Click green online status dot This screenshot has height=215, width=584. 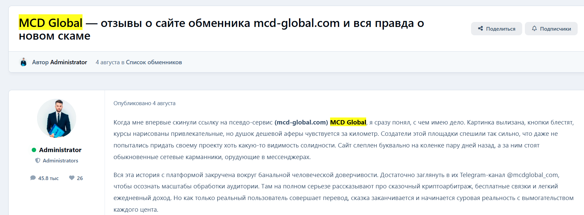(x=34, y=150)
